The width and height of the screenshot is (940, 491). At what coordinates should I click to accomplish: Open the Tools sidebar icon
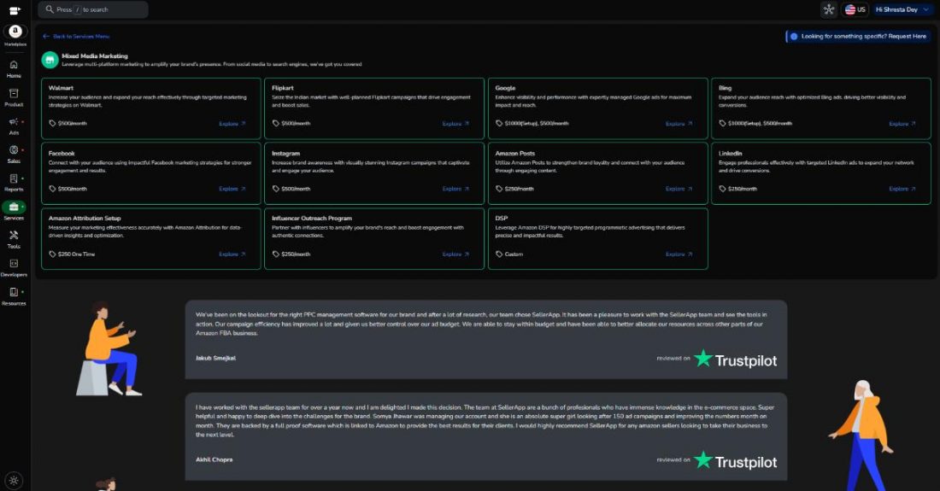tap(14, 236)
